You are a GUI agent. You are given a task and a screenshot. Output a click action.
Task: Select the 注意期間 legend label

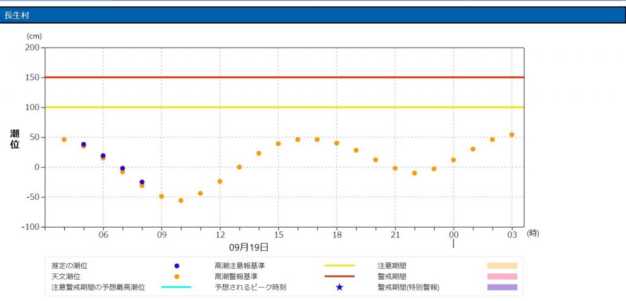pyautogui.click(x=392, y=266)
